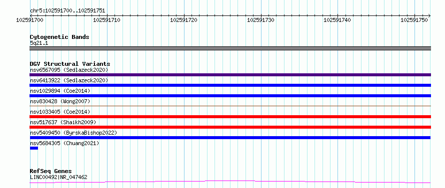Click the blue nsv1029894 variant bar
The image size is (445, 188).
[230, 96]
